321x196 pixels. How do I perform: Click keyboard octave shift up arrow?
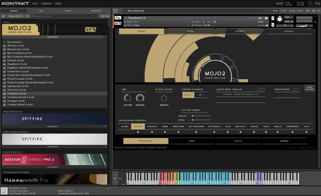click(115, 175)
